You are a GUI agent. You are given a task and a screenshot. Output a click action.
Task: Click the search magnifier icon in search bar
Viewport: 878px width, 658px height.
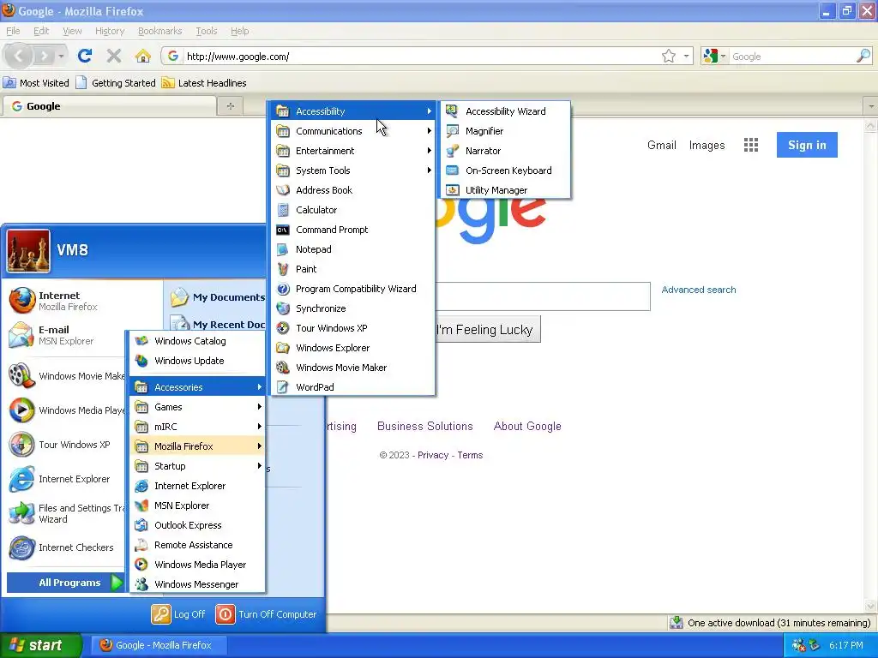(863, 56)
